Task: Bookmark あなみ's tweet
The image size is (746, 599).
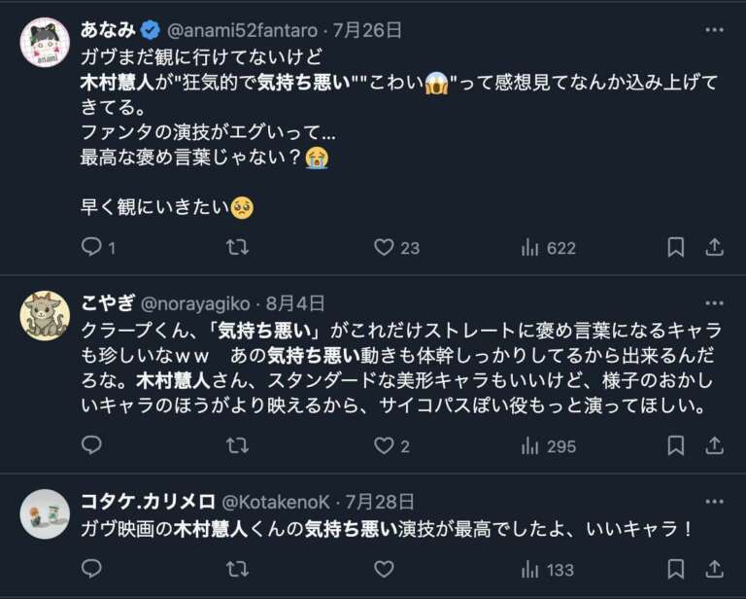Action: [676, 247]
